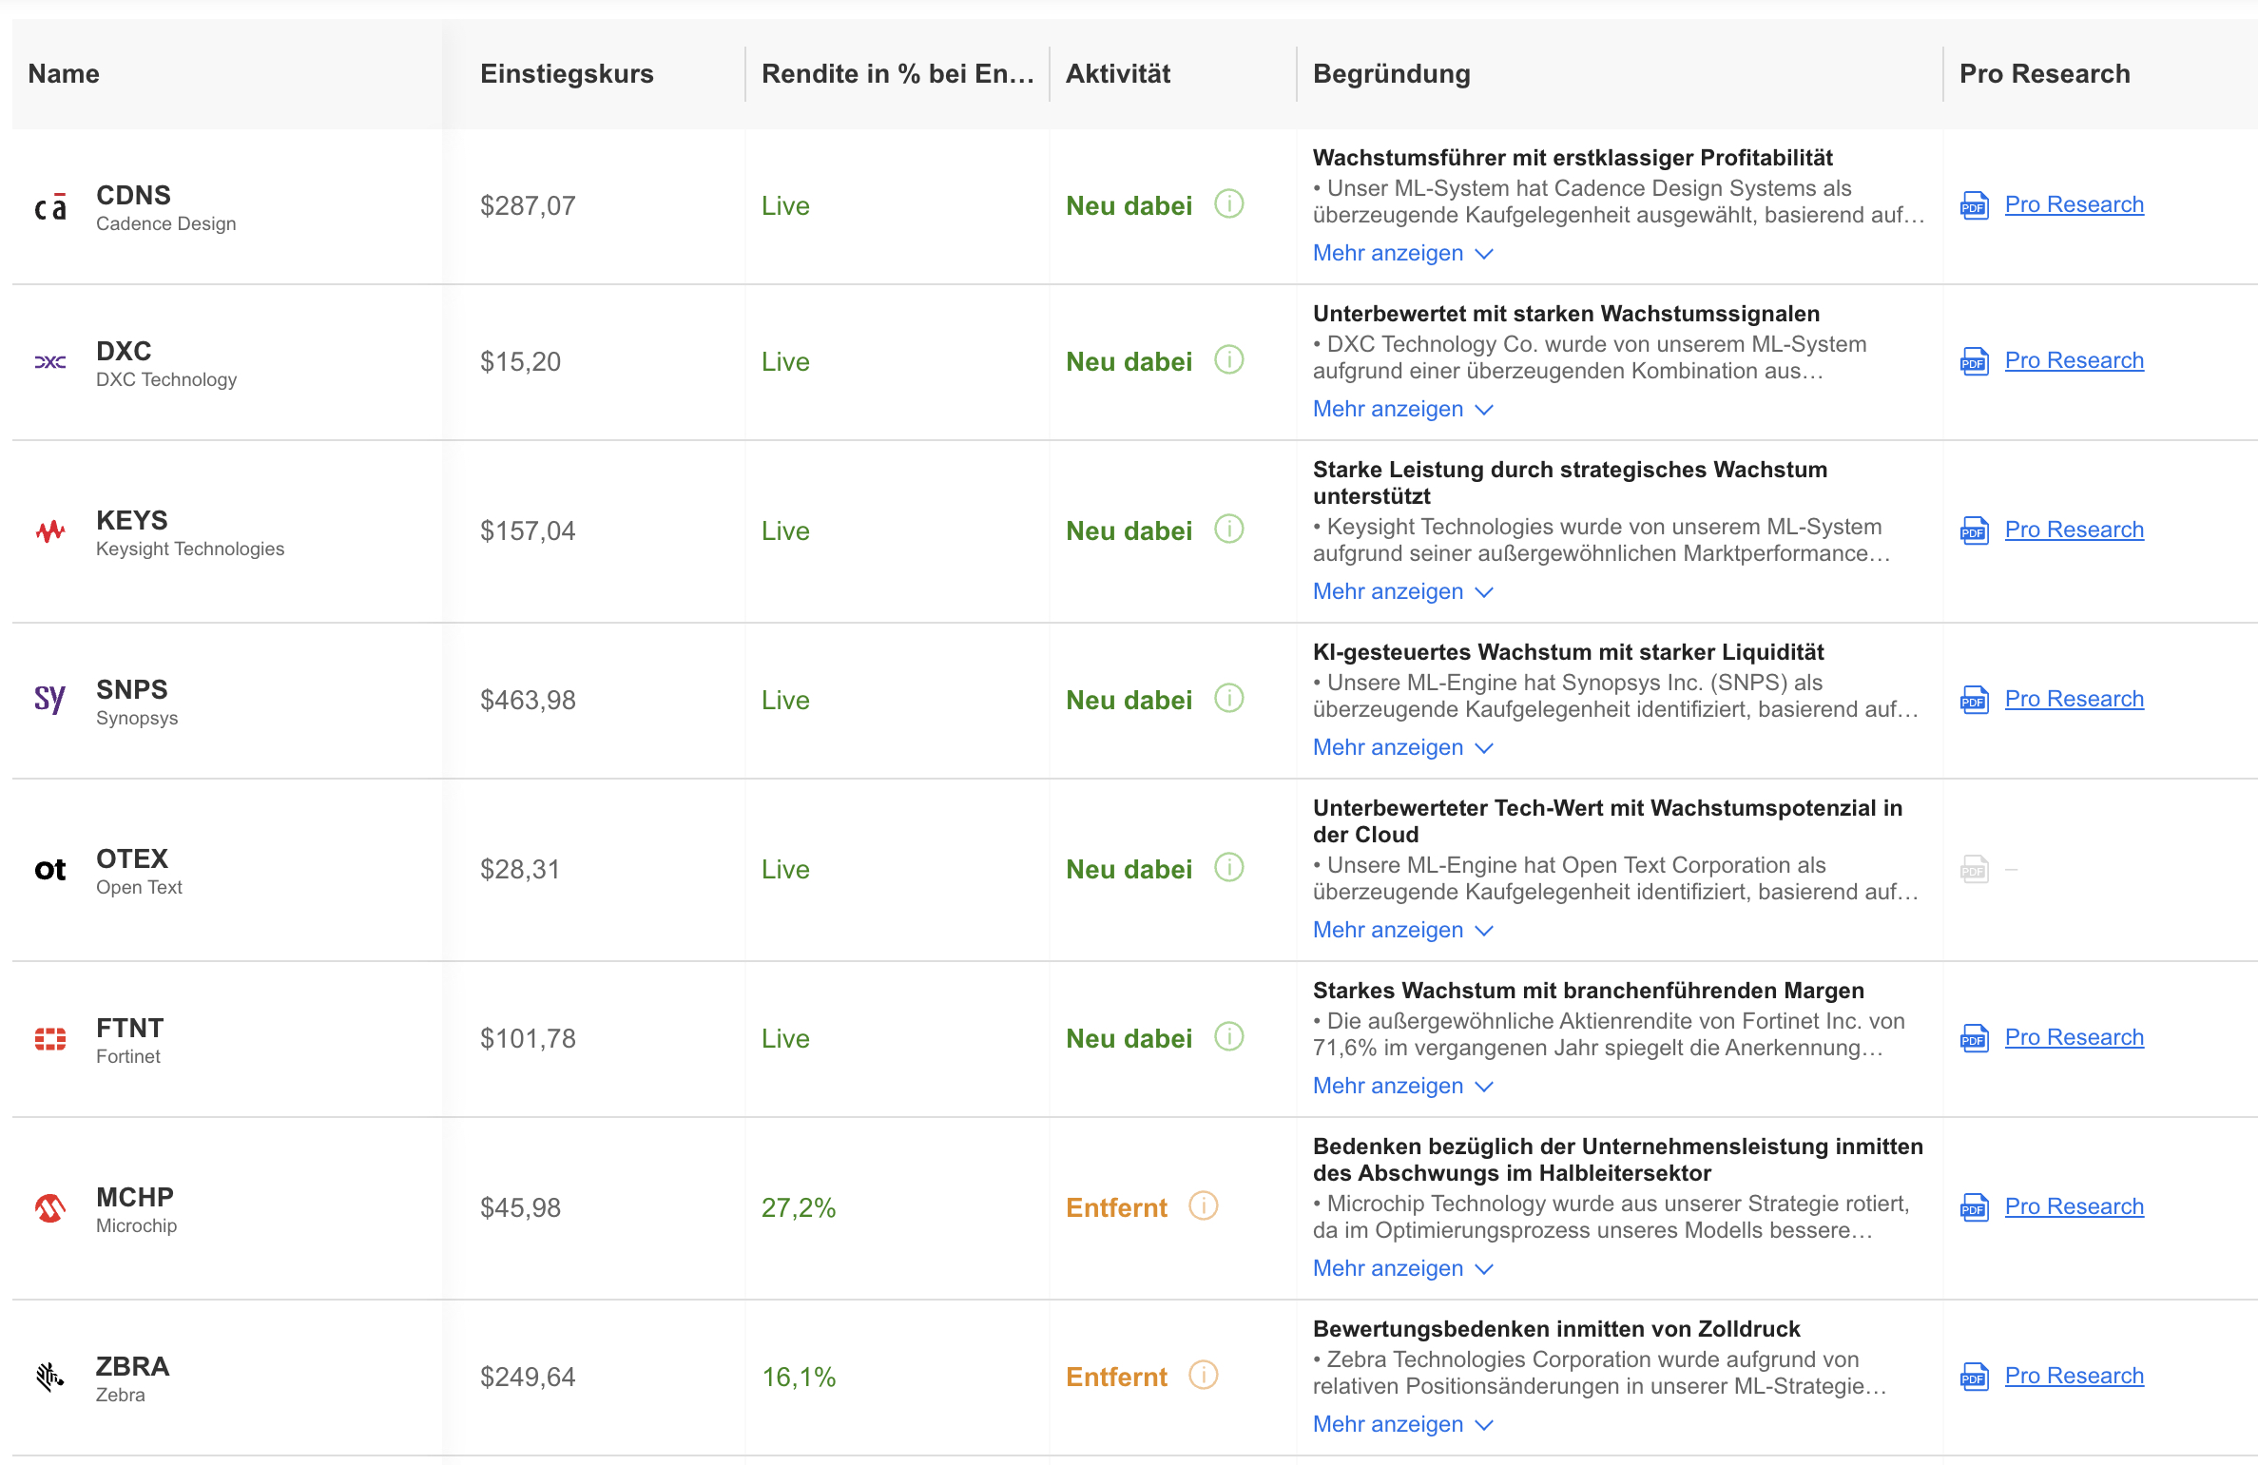Click the PDF icon in the FTNT row

1974,1038
